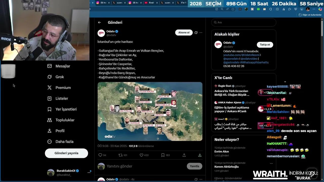Click #Whatsappihbarhattı hashtag link
Viewport: 324px width, 182px height.
pos(254,62)
